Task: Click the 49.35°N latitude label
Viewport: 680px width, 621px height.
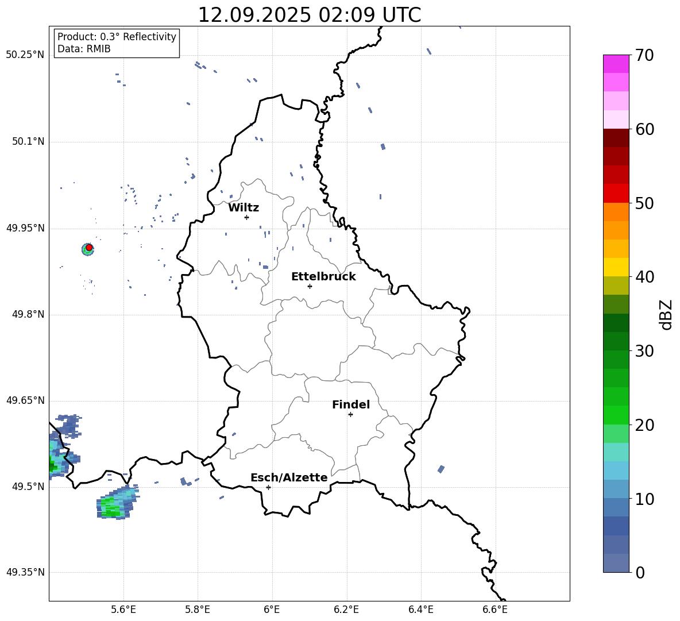Action: coord(25,572)
